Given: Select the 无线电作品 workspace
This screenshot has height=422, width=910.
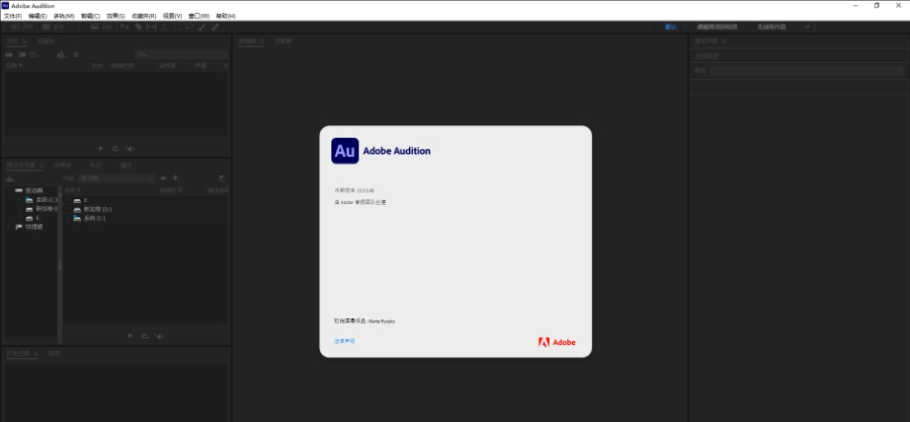Looking at the screenshot, I should click(772, 27).
